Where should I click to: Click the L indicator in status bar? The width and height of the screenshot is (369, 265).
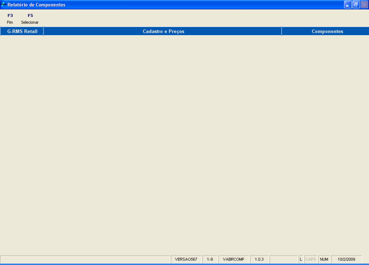pos(301,259)
